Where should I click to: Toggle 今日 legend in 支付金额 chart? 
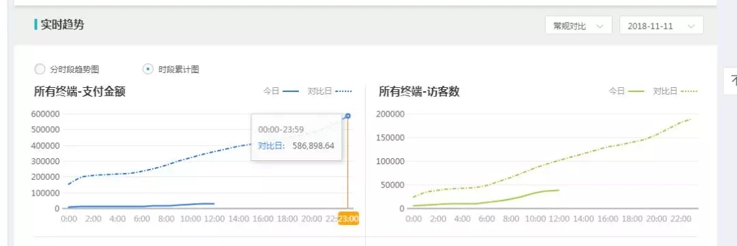pos(281,91)
